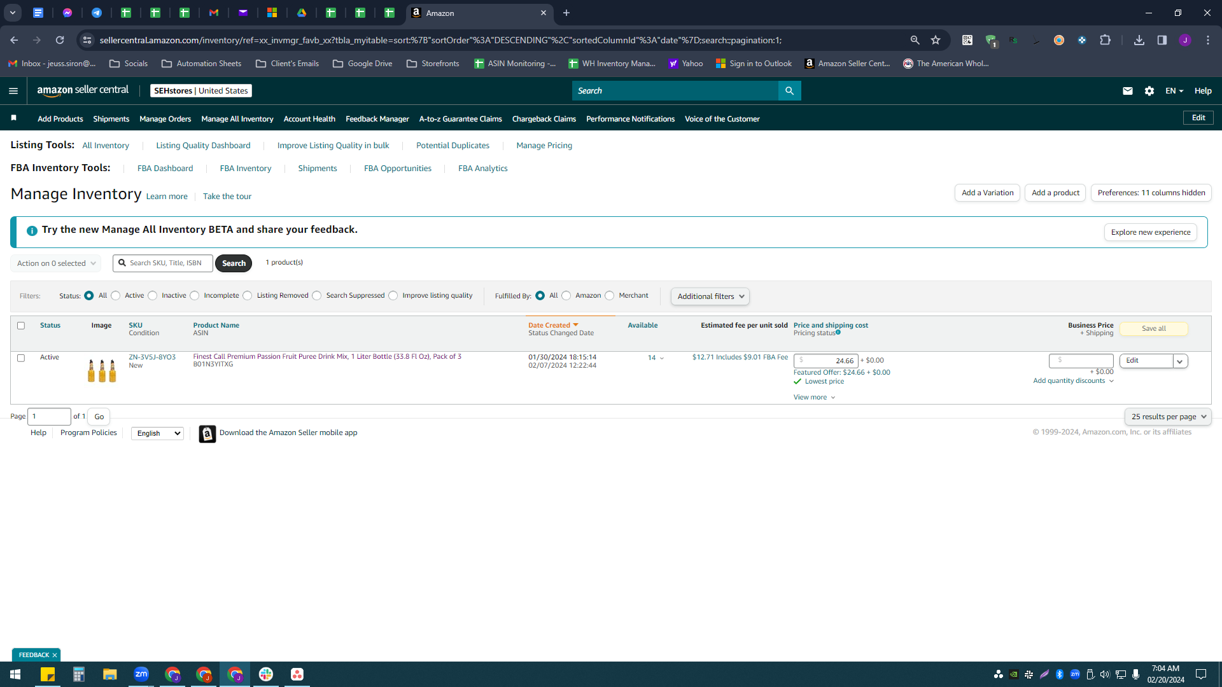Viewport: 1222px width, 687px height.
Task: Open the Action on 0 selected dropdown
Action: click(56, 263)
